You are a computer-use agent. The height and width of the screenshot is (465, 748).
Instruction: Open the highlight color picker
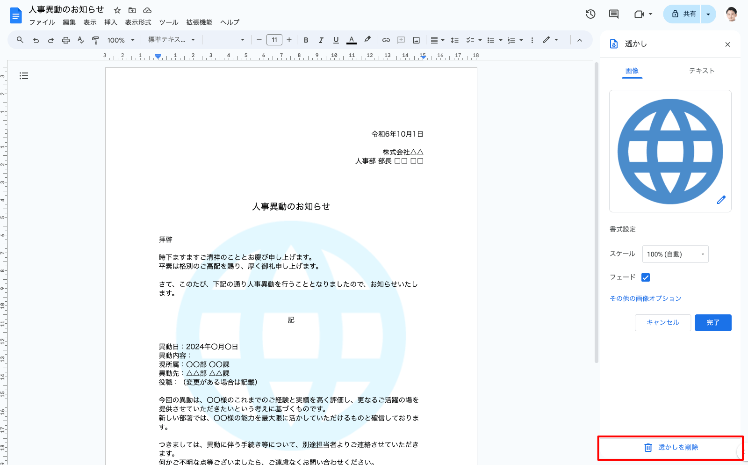coord(367,40)
